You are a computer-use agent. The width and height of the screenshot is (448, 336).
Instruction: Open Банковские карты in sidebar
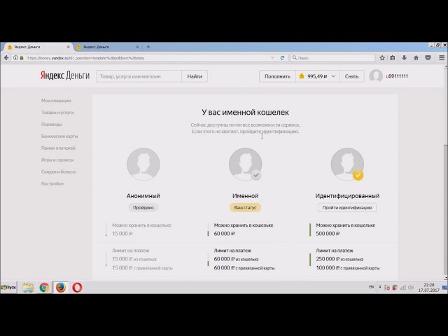coord(59,136)
